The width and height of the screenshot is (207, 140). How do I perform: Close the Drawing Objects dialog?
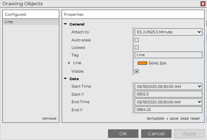tap(203, 4)
